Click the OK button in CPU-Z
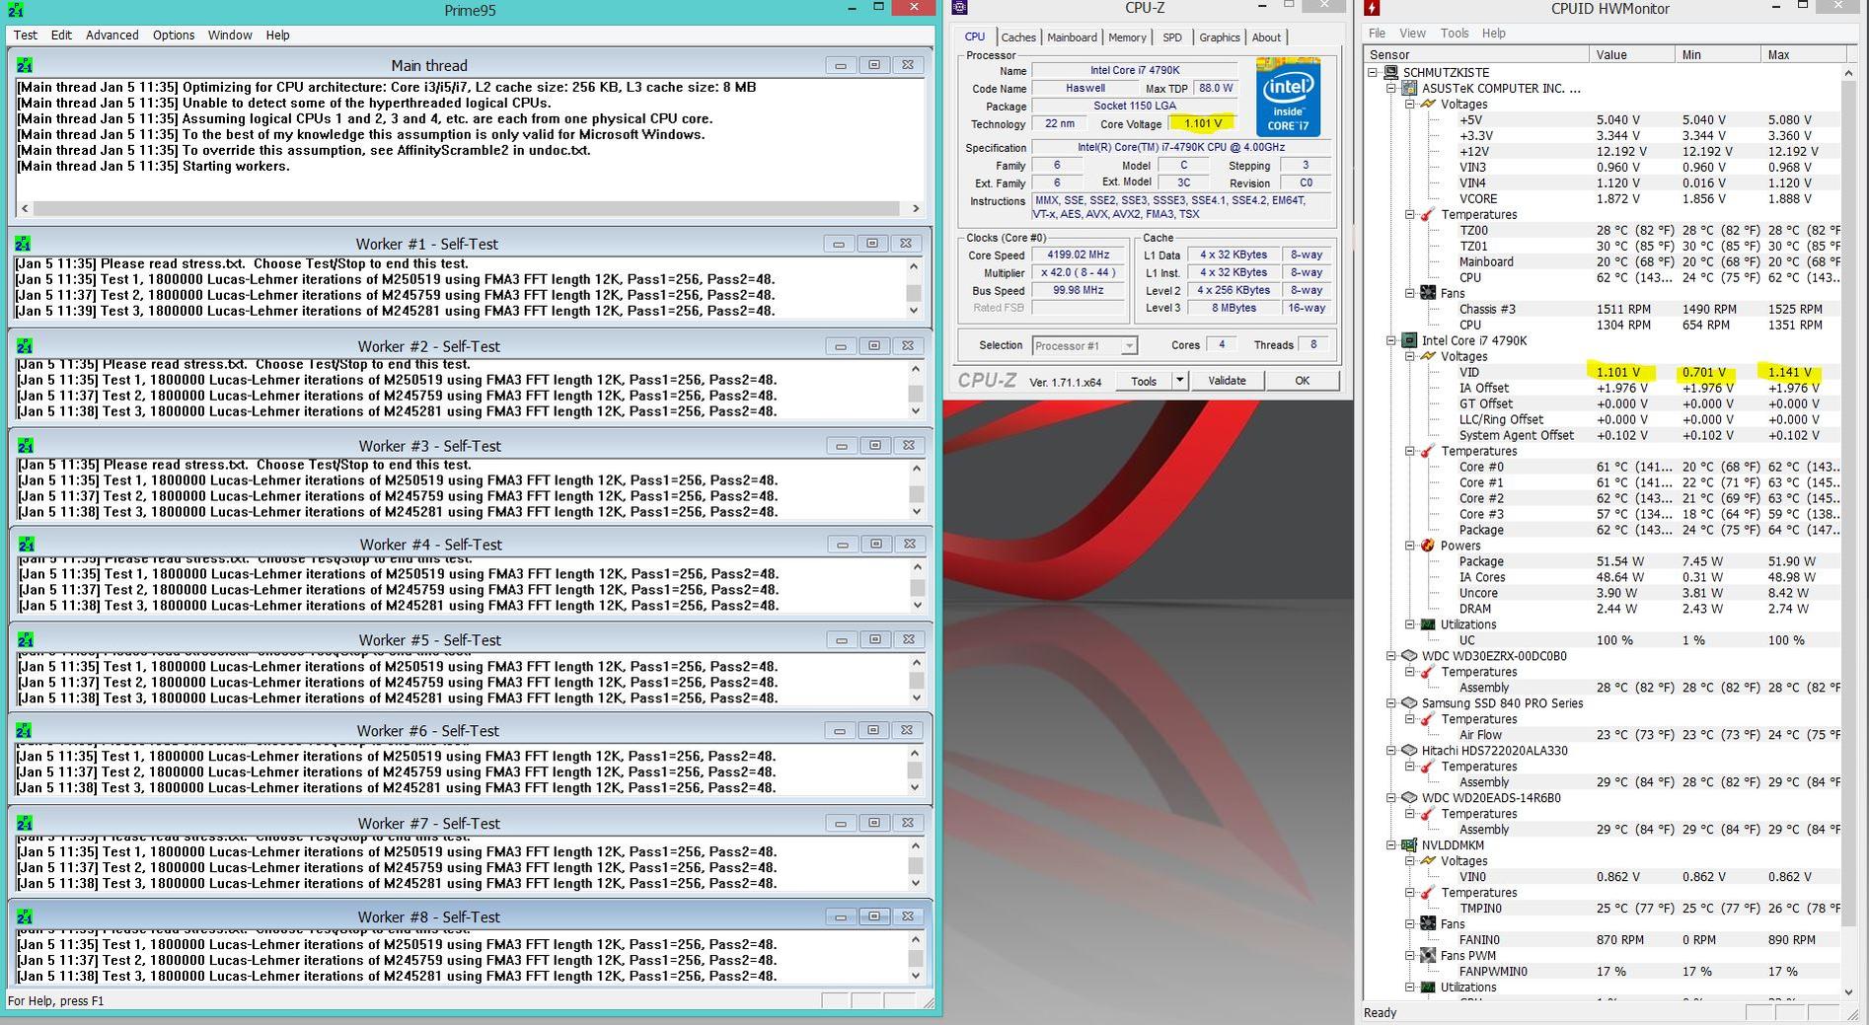Viewport: 1869px width, 1025px height. (x=1302, y=381)
